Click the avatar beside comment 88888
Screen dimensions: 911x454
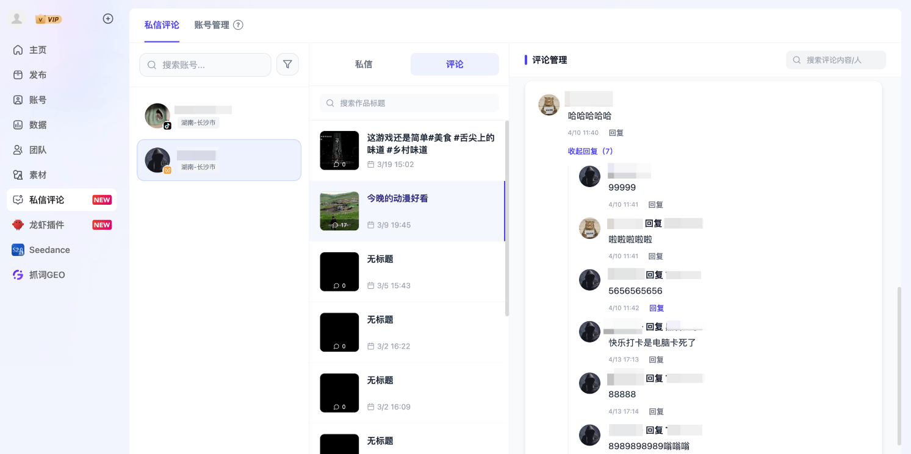[x=589, y=383]
